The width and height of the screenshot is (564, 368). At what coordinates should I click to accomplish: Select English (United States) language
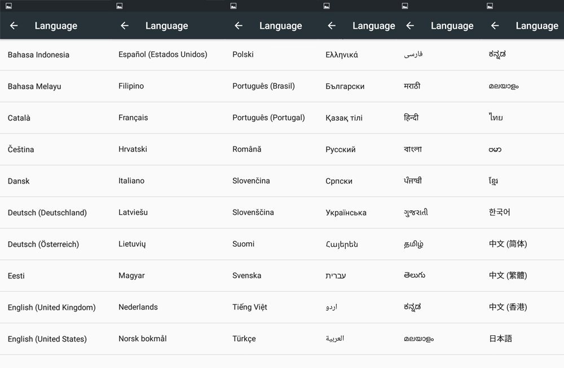[47, 339]
